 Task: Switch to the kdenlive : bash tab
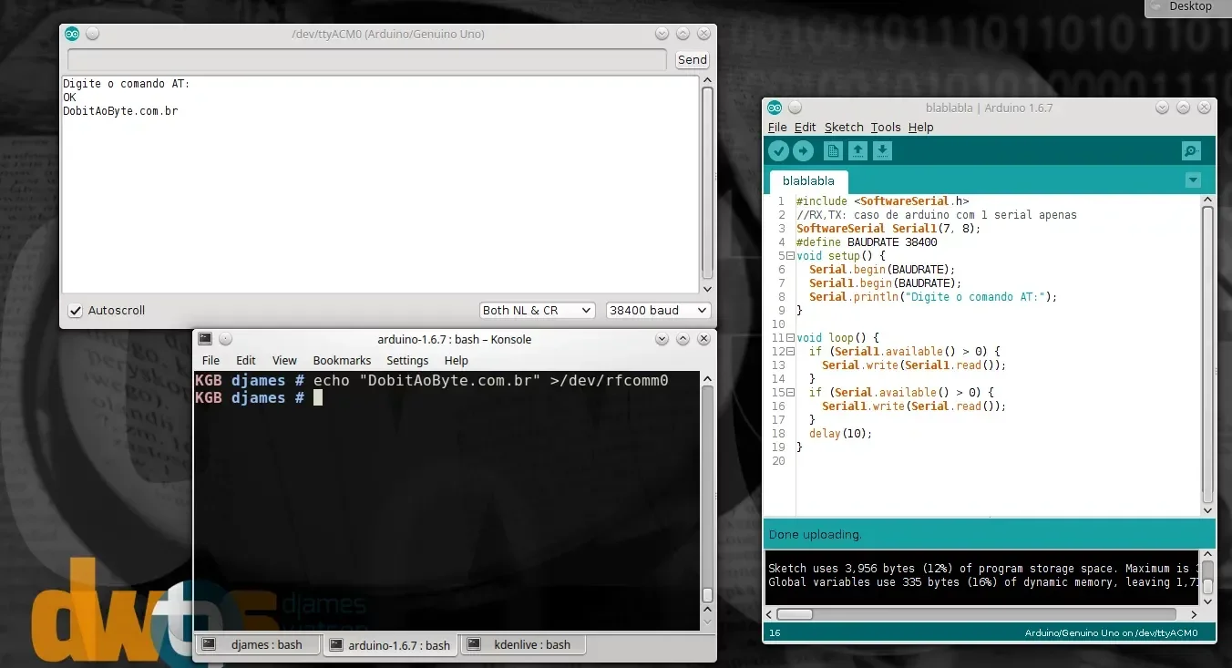tap(523, 644)
